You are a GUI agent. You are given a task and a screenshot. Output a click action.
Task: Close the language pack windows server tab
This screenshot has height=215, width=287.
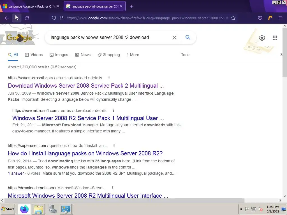tap(121, 6)
